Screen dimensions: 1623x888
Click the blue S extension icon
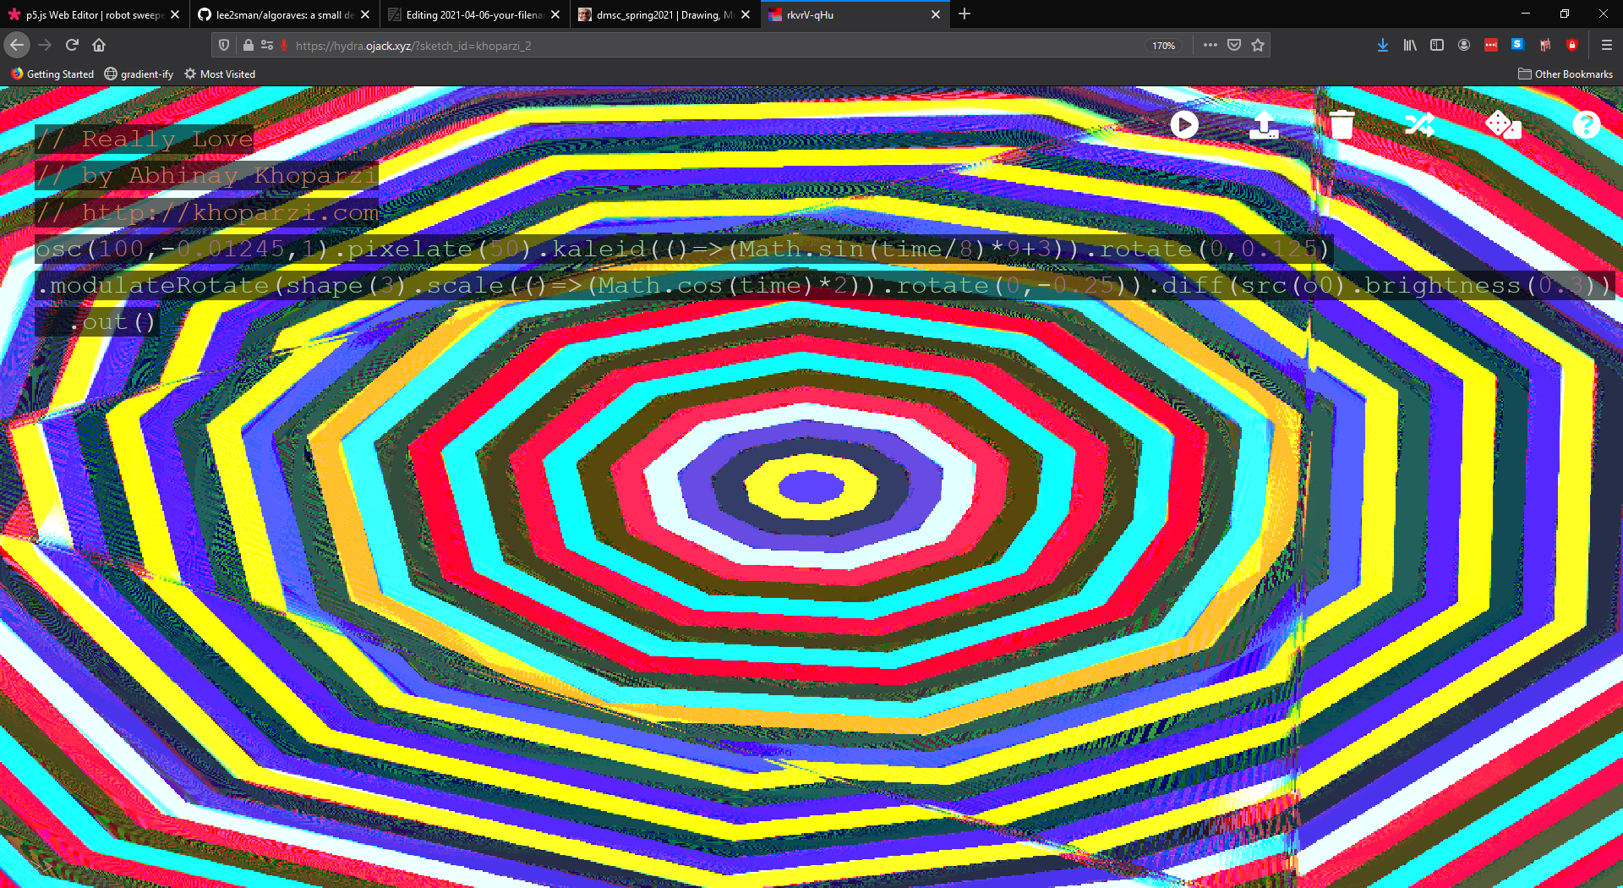1518,44
